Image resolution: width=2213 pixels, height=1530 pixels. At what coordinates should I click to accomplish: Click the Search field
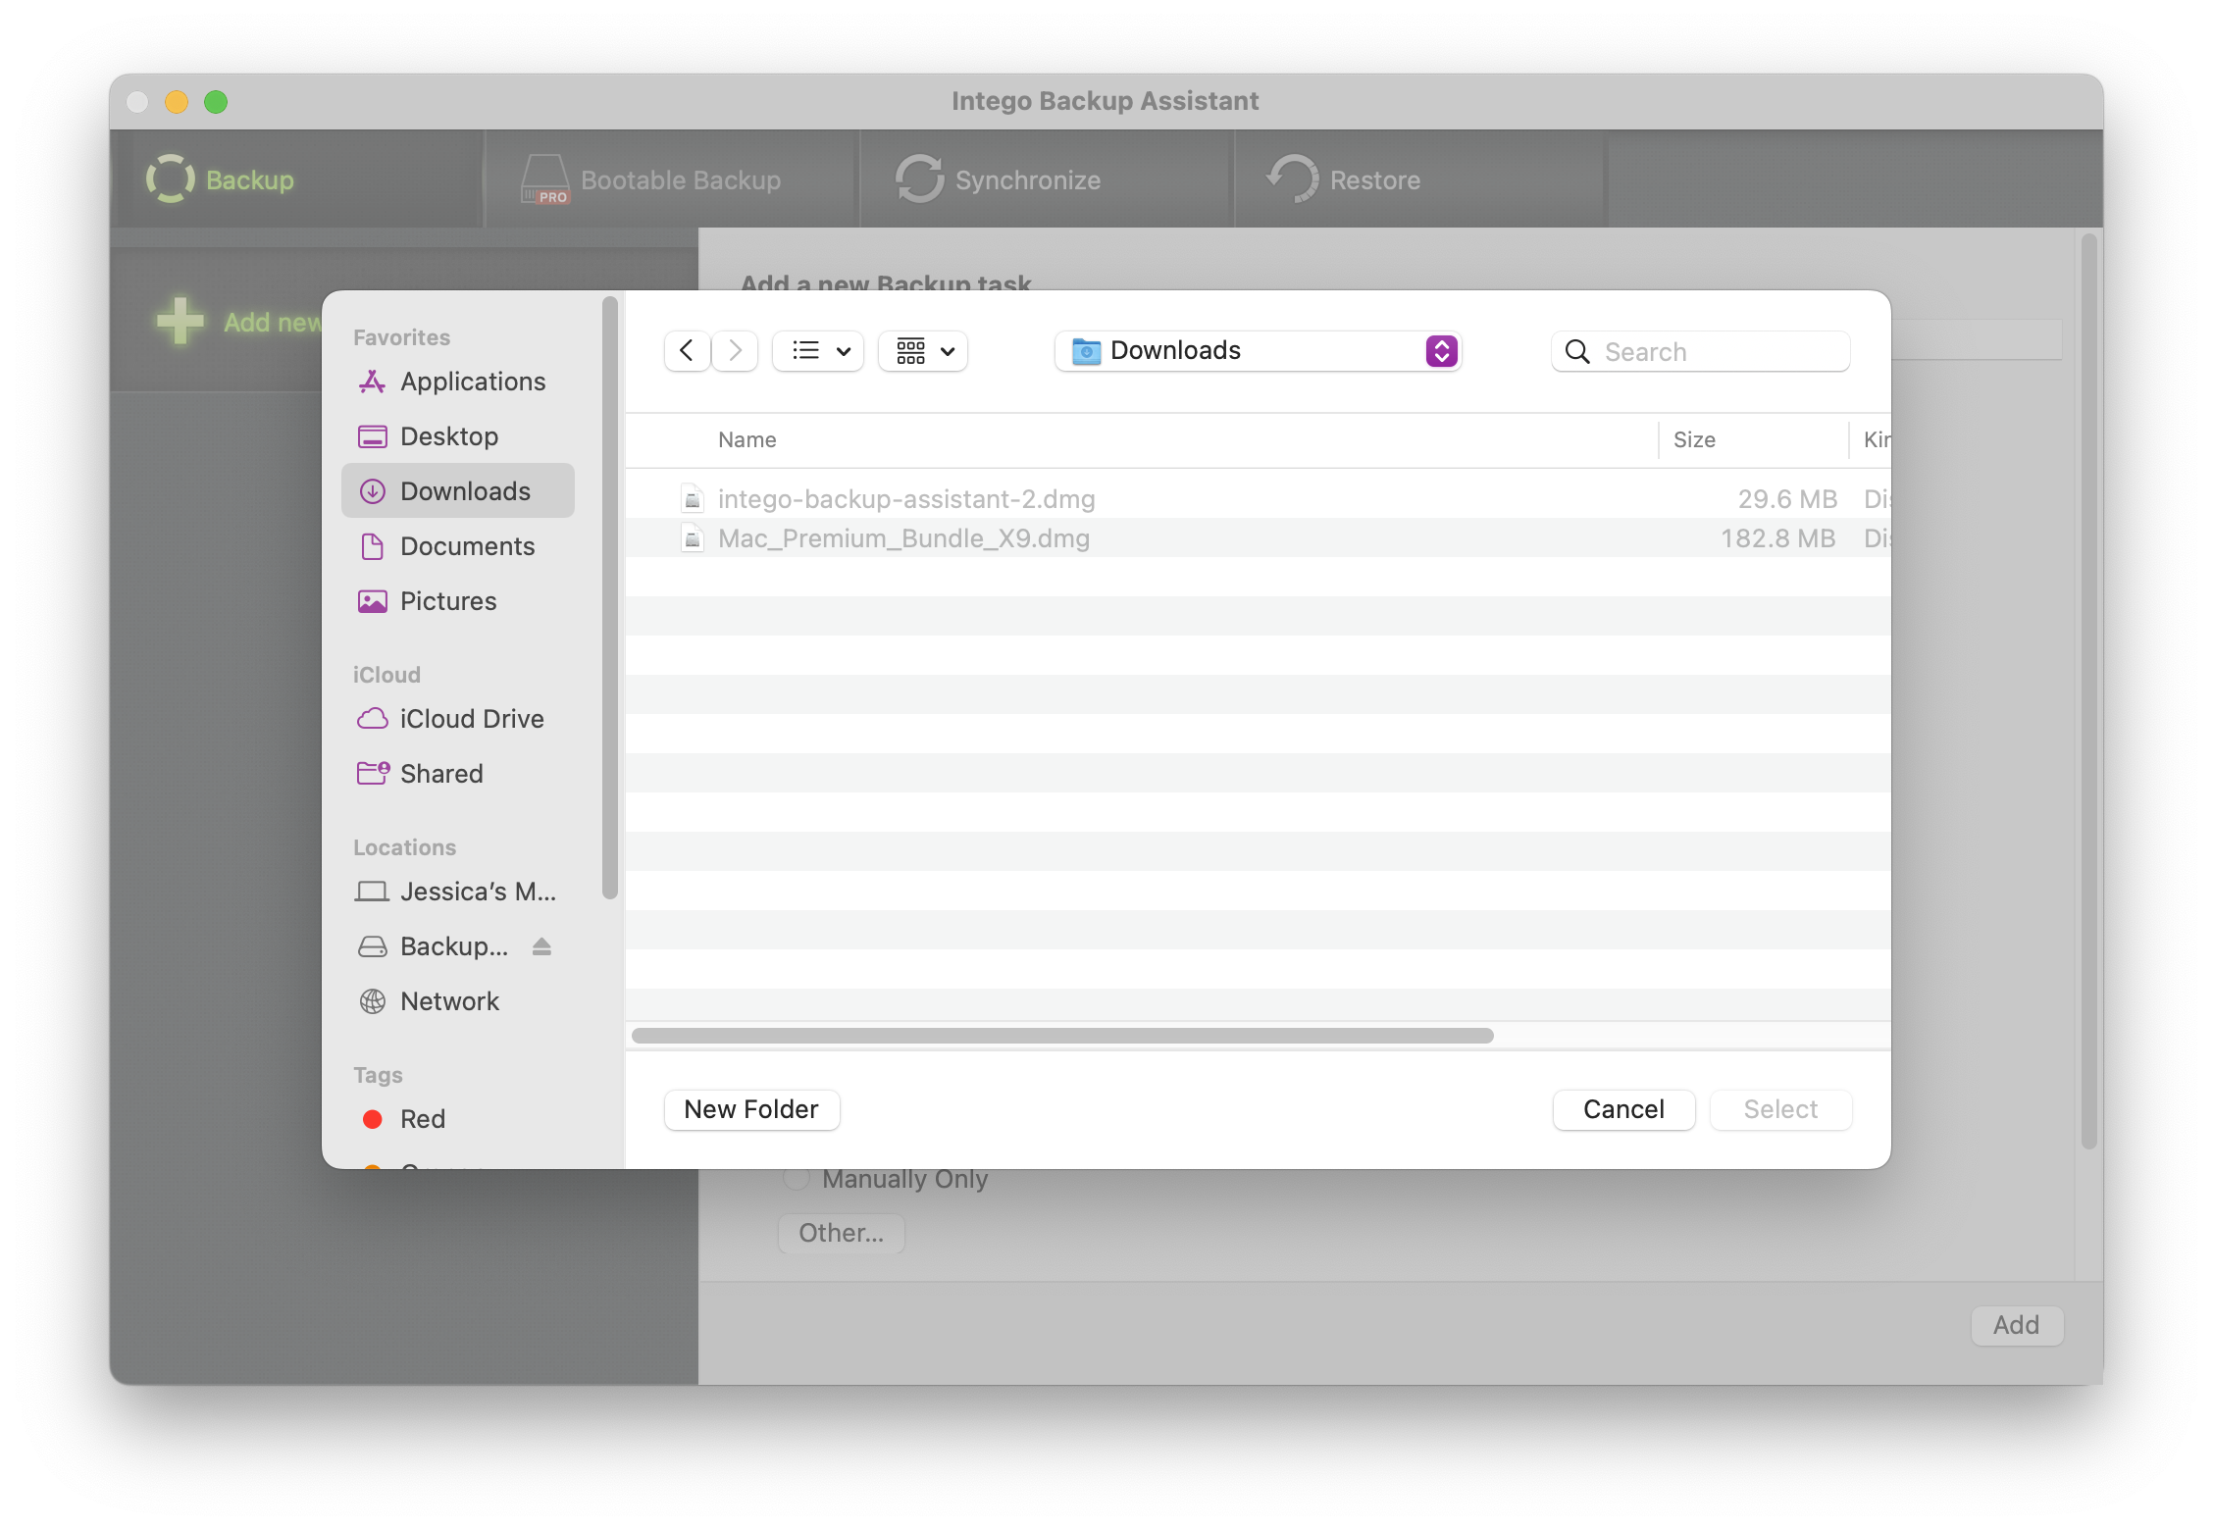[1701, 351]
